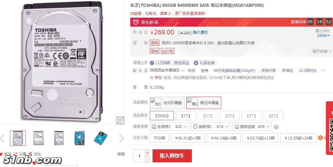This screenshot has height=167, width=333.
Task: Click the help question mark icon
Action: coord(276,127)
